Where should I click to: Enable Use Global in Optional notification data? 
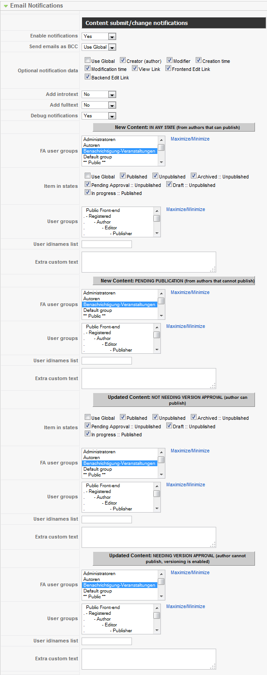coord(88,61)
